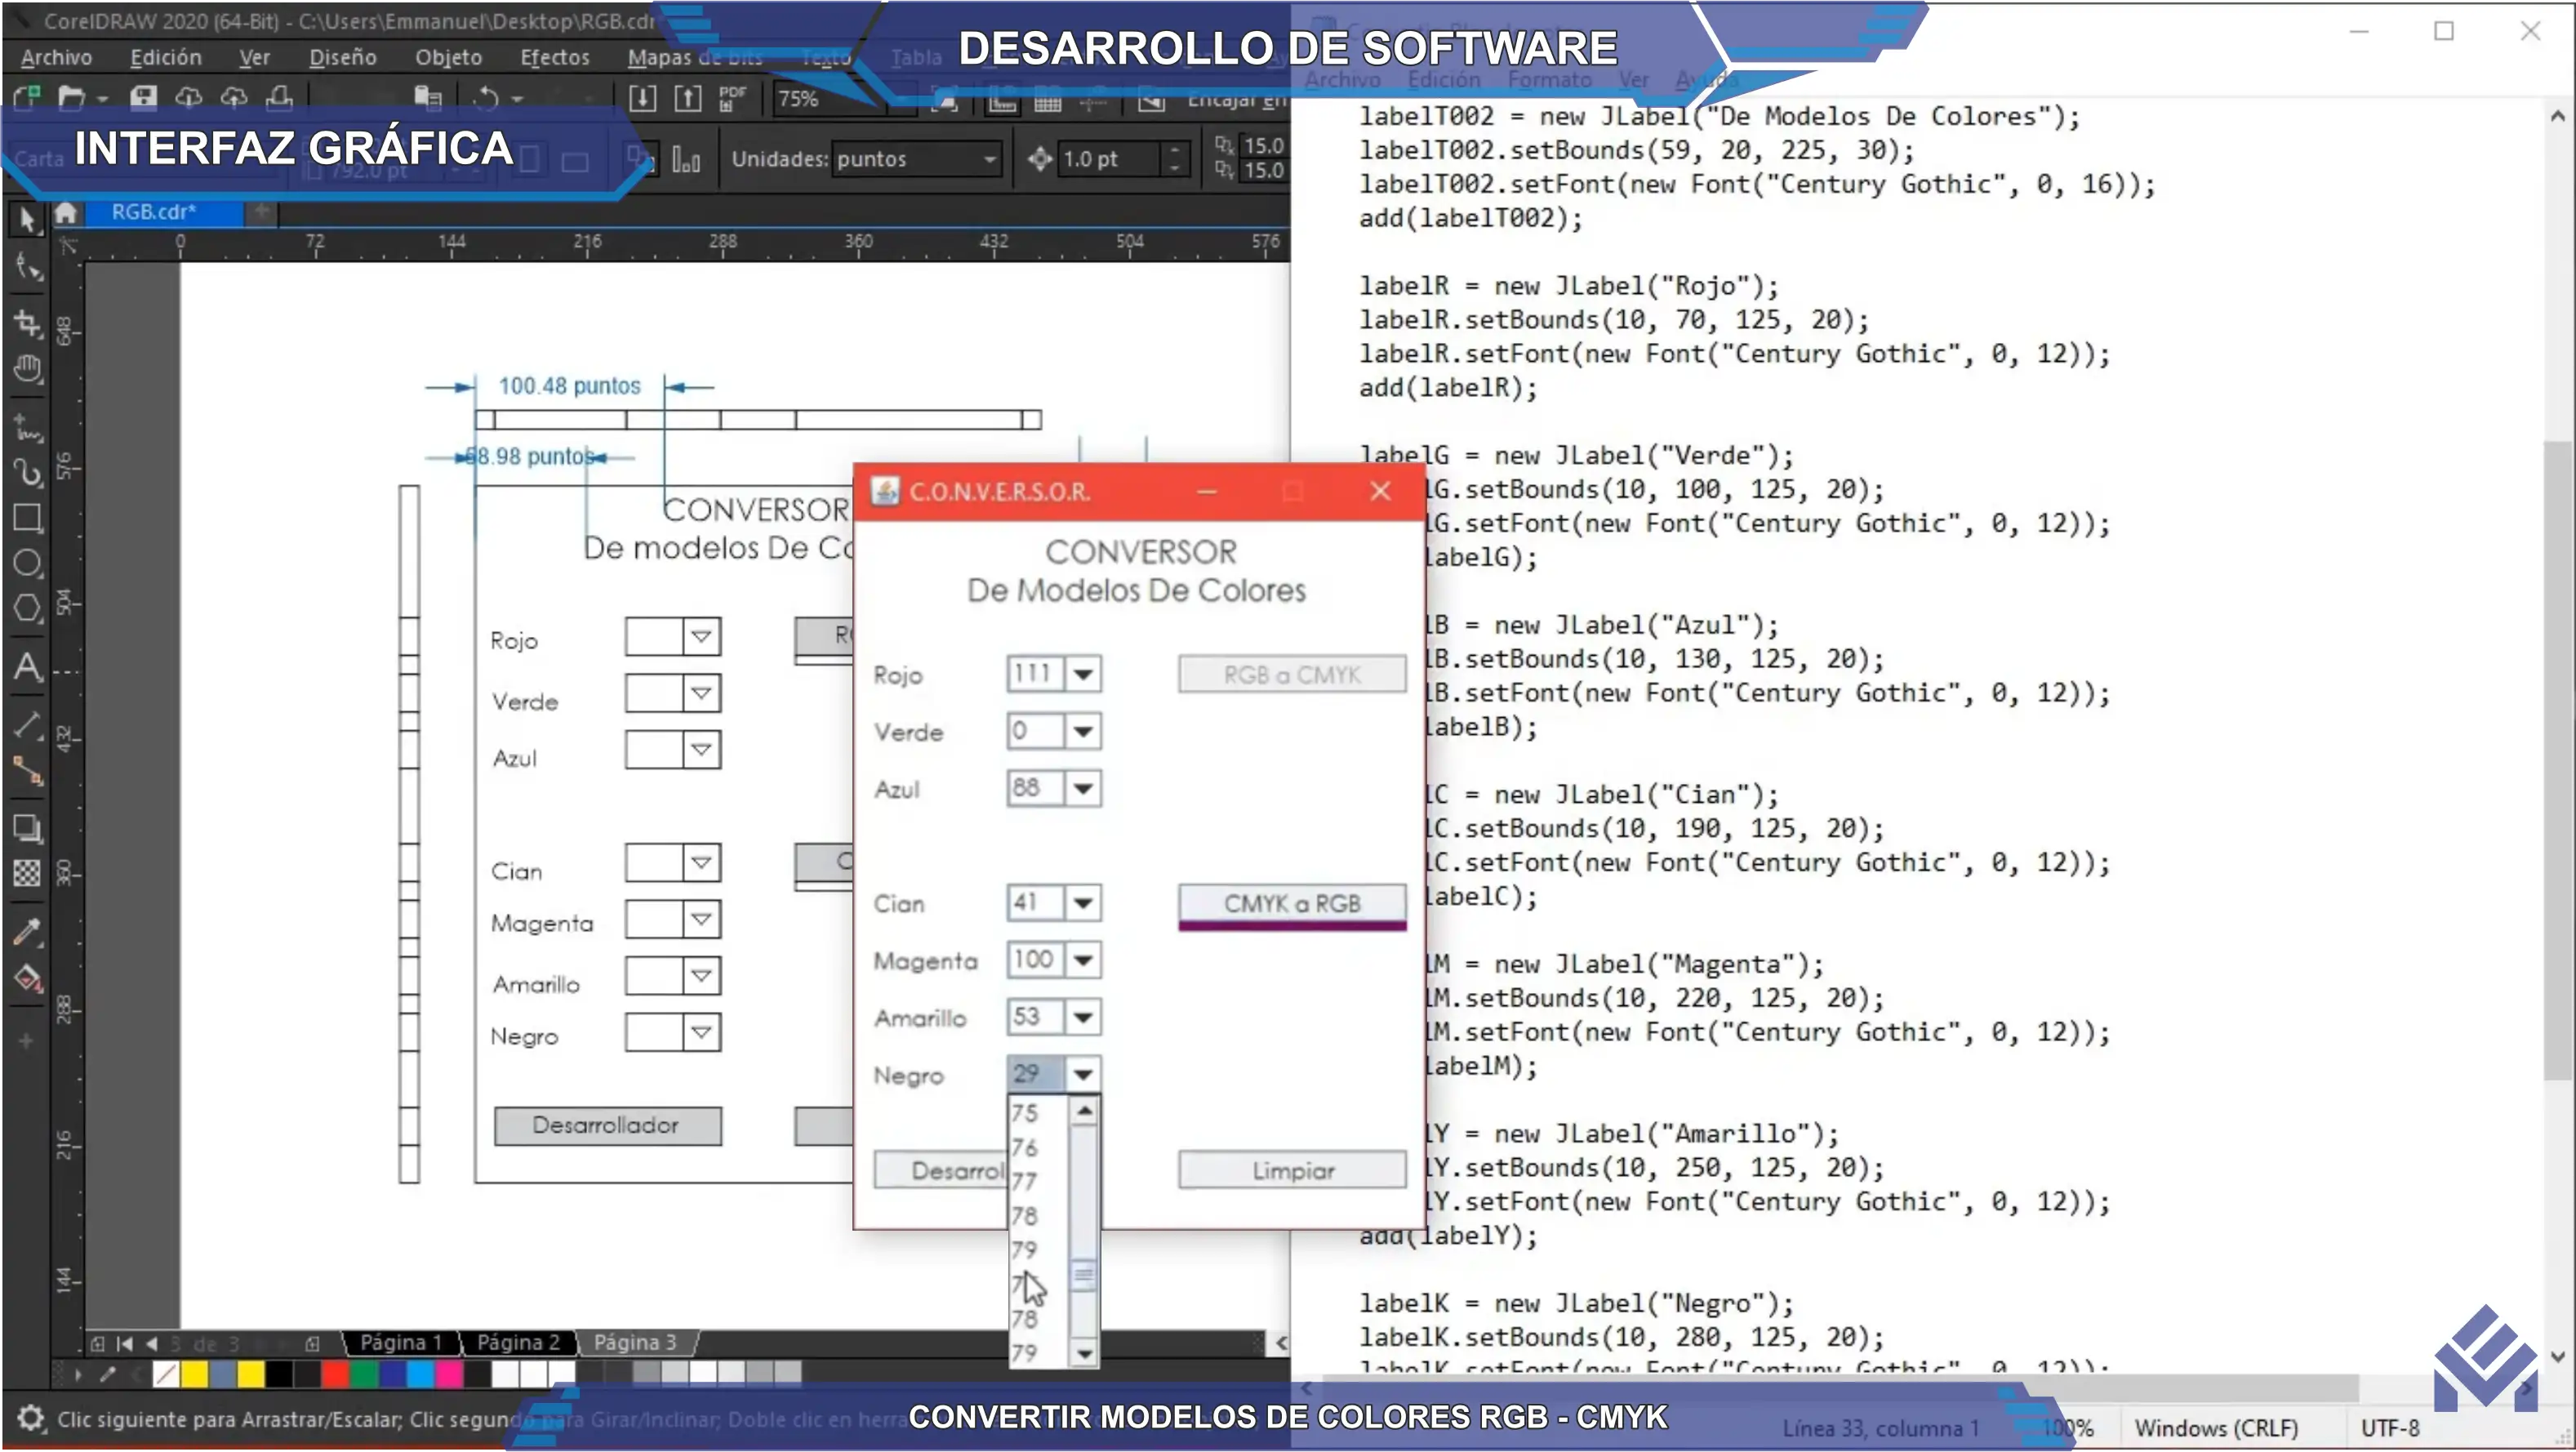
Task: Open the Unidades puntos dropdown
Action: click(988, 159)
